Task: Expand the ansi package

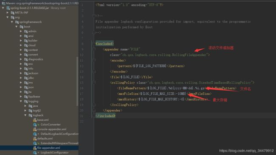Action: click(x=21, y=36)
